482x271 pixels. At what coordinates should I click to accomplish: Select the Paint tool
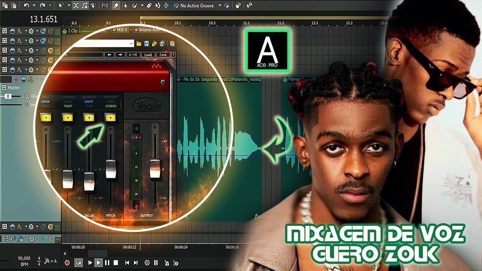134,6
